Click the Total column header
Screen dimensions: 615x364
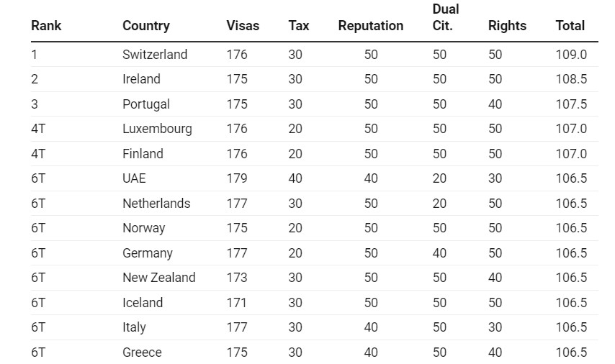click(x=570, y=26)
